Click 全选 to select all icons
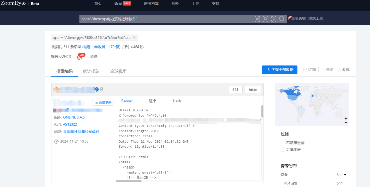The height and width of the screenshot is (187, 370). (94, 56)
